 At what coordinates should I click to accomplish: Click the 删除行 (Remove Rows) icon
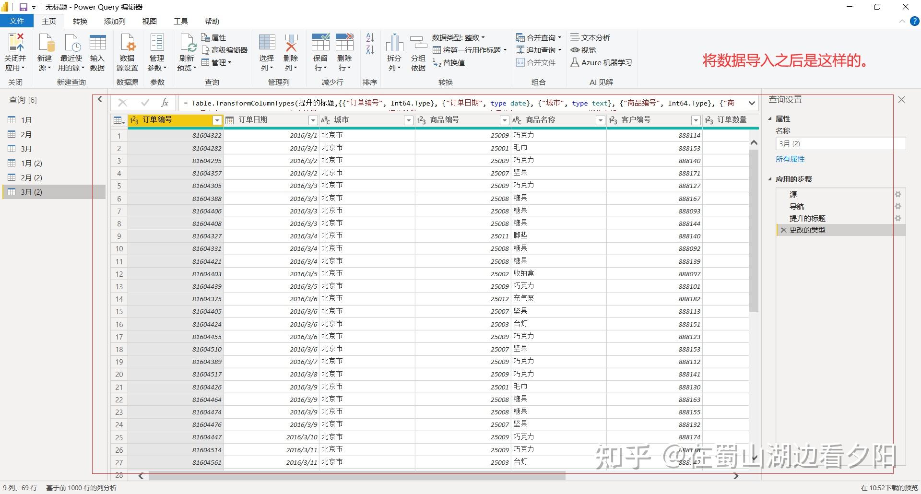coord(344,42)
